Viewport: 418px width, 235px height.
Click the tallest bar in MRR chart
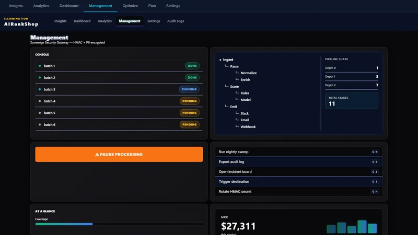click(x=362, y=227)
